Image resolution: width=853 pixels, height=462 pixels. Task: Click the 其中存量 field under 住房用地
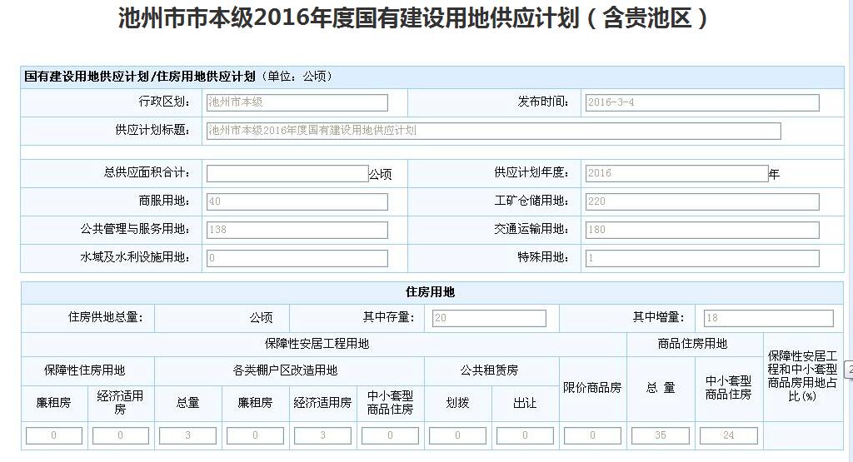pyautogui.click(x=489, y=318)
